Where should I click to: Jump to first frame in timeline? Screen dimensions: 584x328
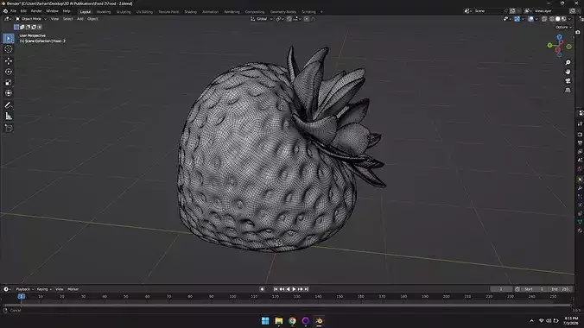click(x=276, y=289)
